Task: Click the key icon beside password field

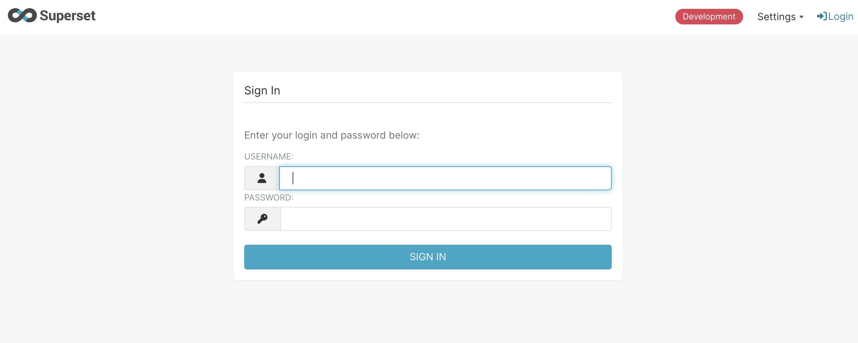Action: coord(263,219)
